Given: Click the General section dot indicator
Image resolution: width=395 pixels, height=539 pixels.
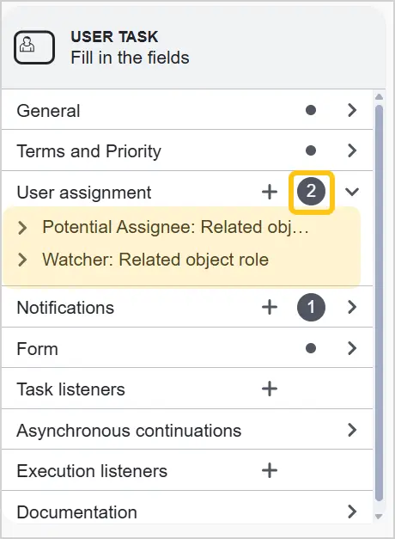Looking at the screenshot, I should (311, 110).
